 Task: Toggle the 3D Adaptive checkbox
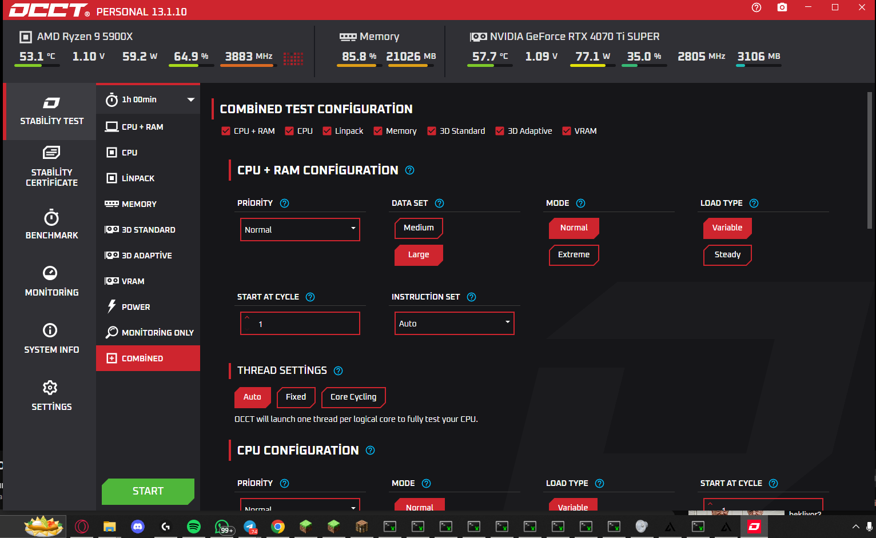[500, 131]
